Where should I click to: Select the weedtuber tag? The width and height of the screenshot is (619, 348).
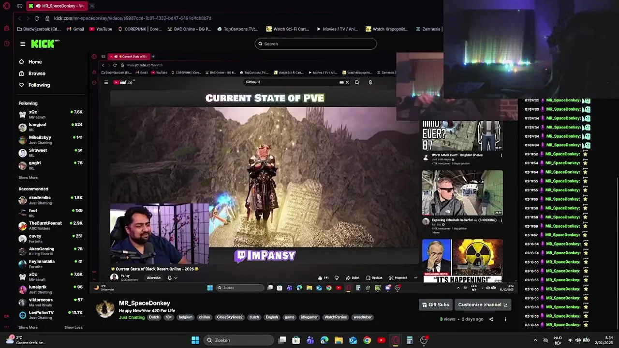tap(363, 318)
